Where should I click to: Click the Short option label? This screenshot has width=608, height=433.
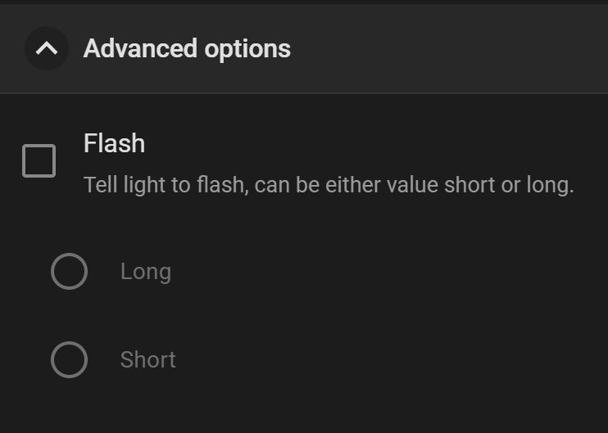coord(147,360)
